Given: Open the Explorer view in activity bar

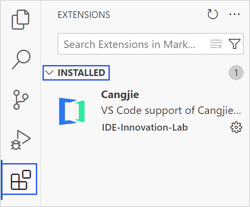Looking at the screenshot, I should coord(20,20).
